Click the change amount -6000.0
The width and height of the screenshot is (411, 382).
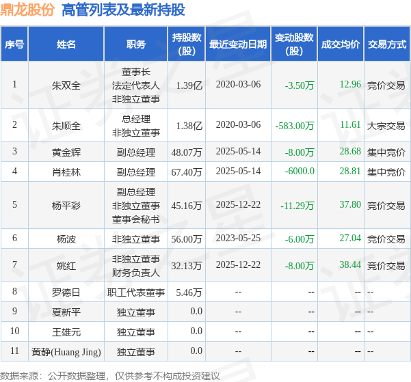300,171
